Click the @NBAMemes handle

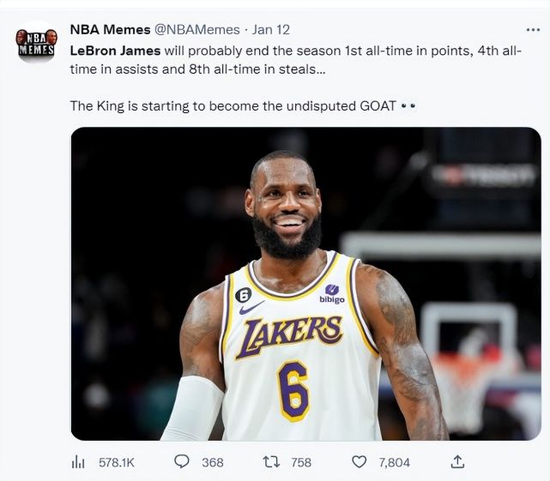coord(196,29)
